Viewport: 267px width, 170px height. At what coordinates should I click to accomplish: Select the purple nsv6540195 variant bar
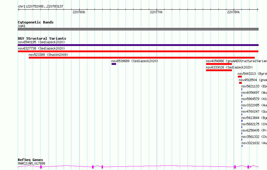[138, 45]
